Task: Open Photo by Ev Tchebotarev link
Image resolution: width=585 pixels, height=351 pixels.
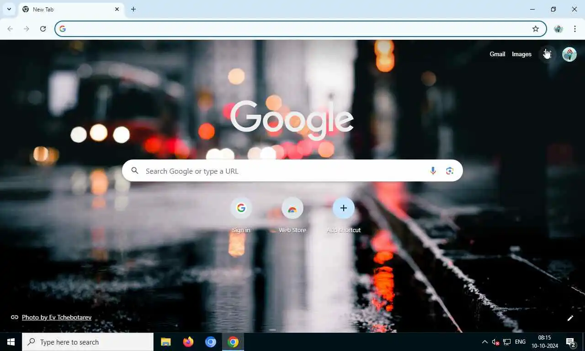Action: click(x=57, y=317)
